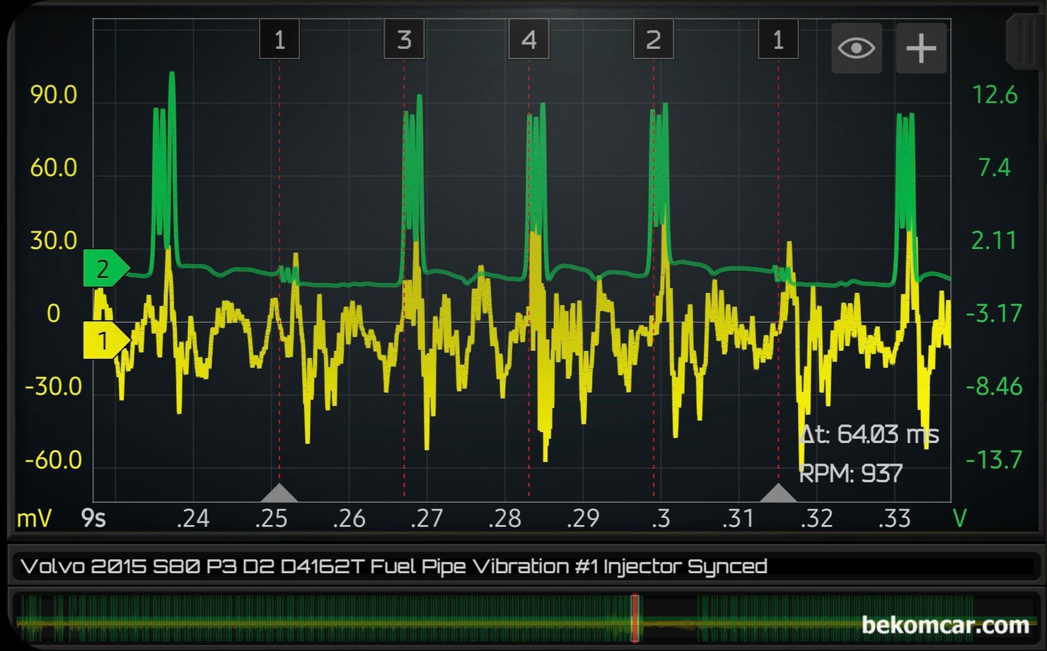
Task: Select the yellow channel 1 tag
Action: coord(105,340)
